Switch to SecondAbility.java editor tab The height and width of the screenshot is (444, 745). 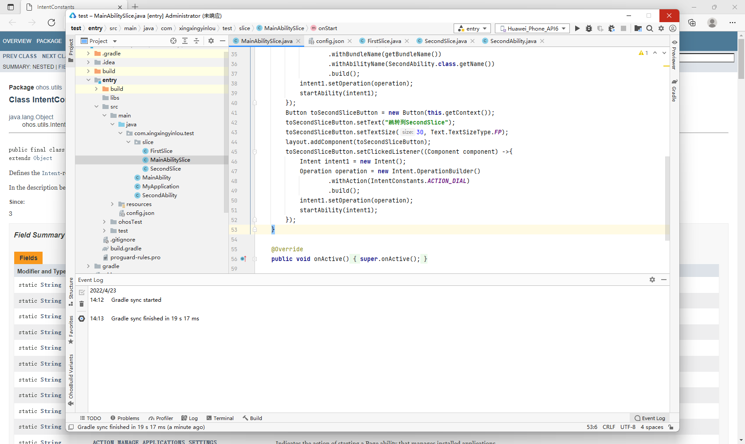coord(513,41)
